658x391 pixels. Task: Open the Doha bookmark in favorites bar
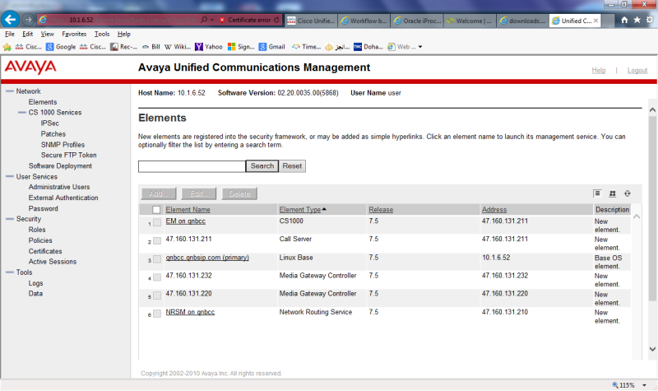[368, 47]
